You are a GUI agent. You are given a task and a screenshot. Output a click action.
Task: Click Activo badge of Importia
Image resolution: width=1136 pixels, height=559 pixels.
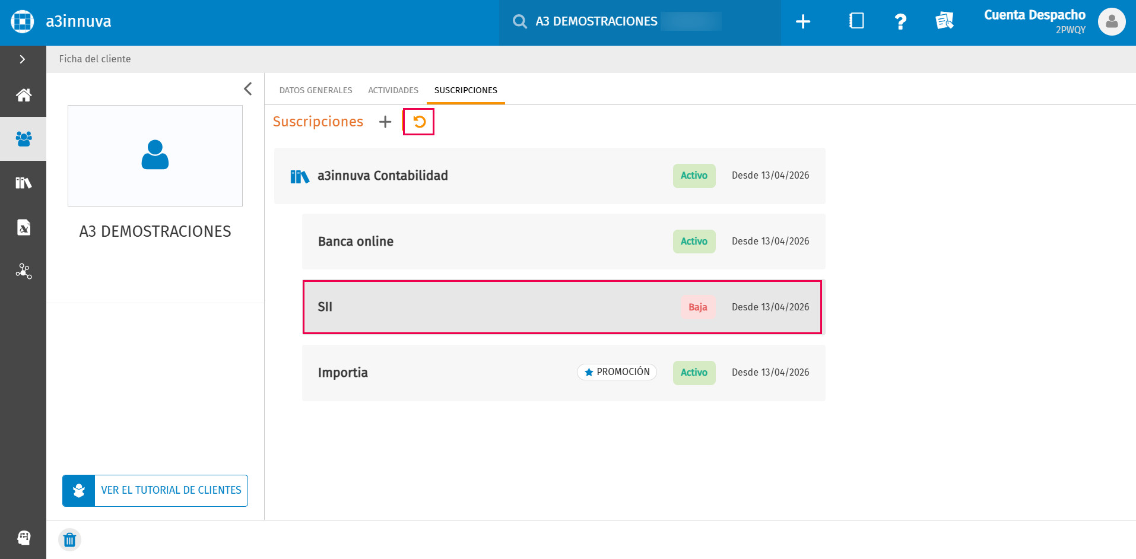pos(694,373)
